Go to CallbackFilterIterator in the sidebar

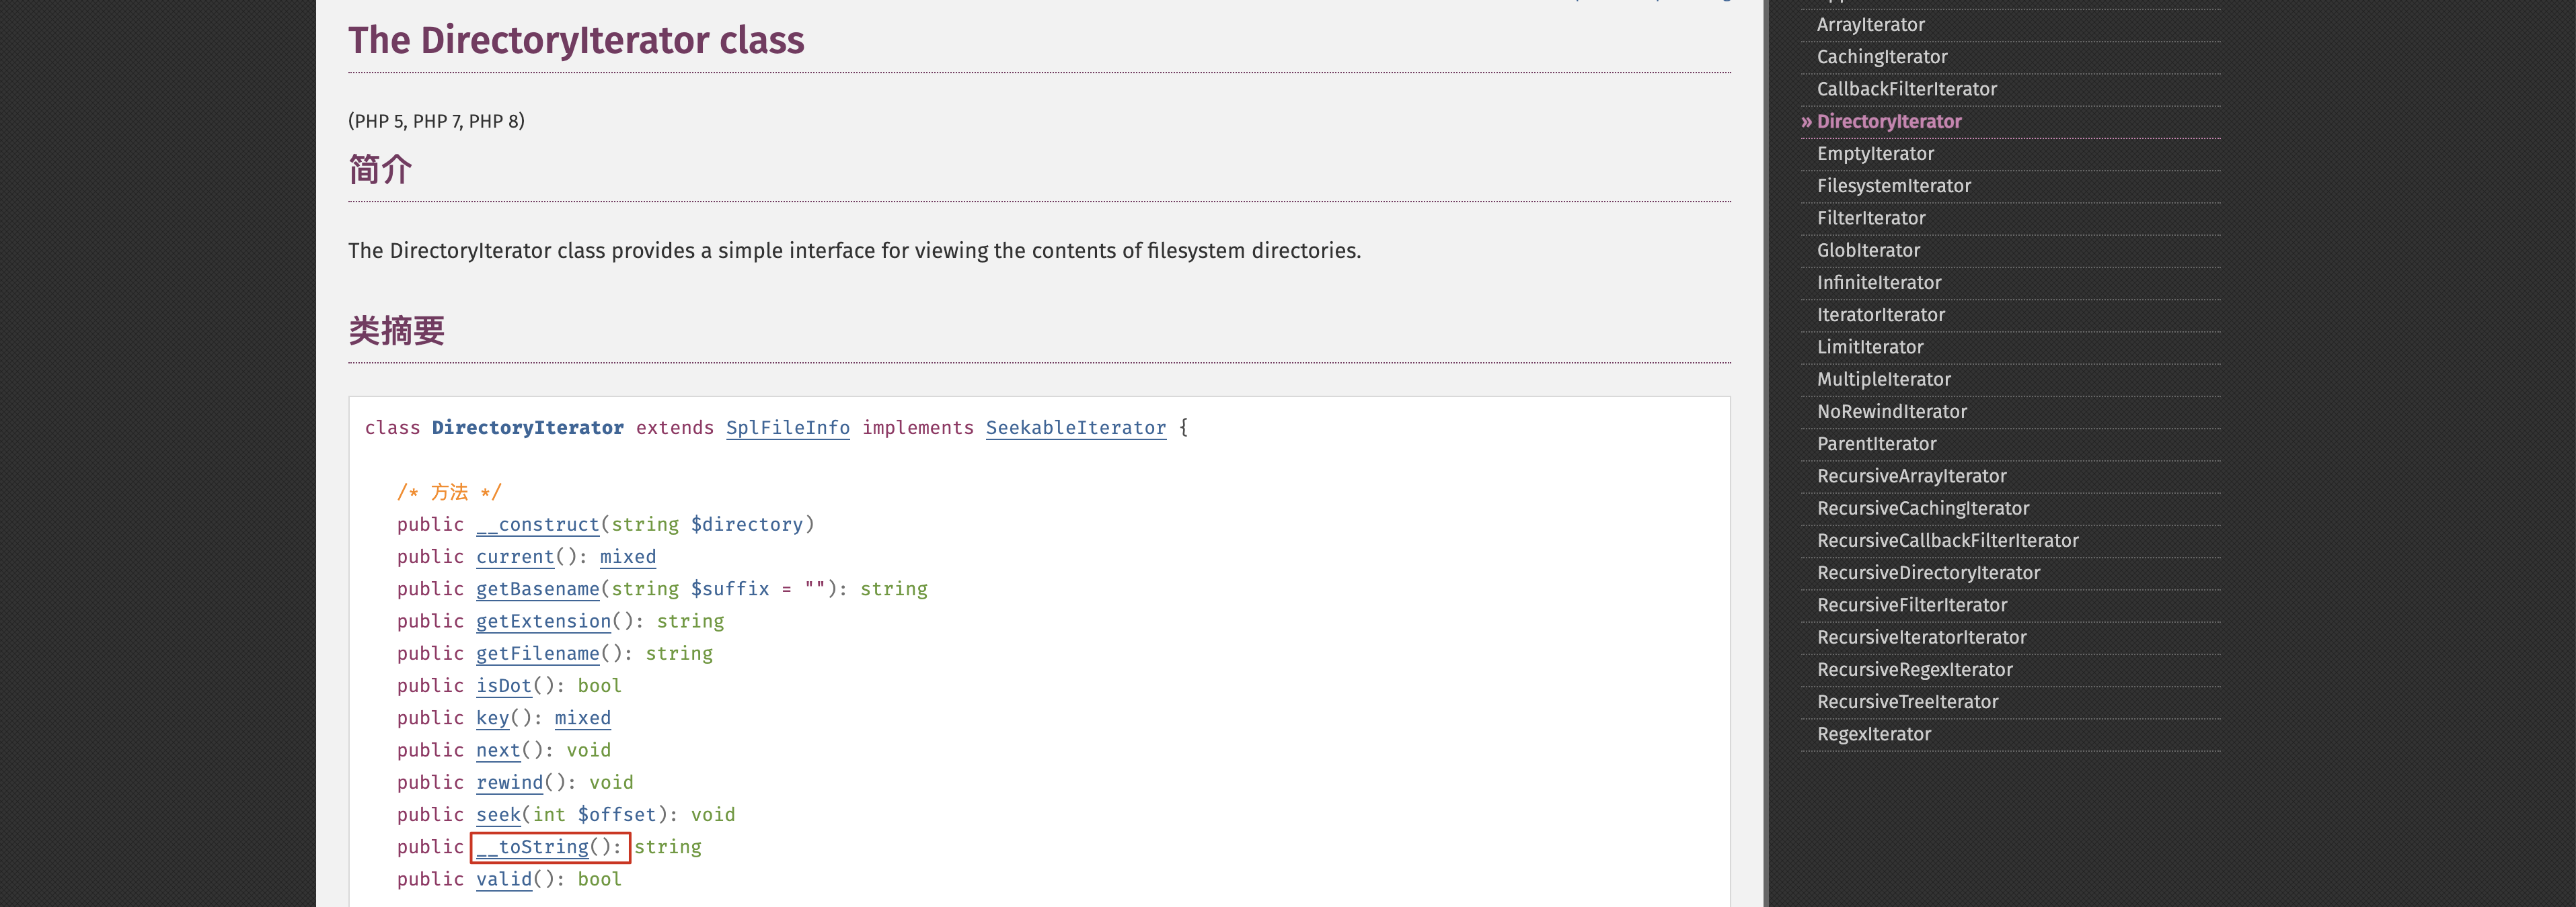1906,89
